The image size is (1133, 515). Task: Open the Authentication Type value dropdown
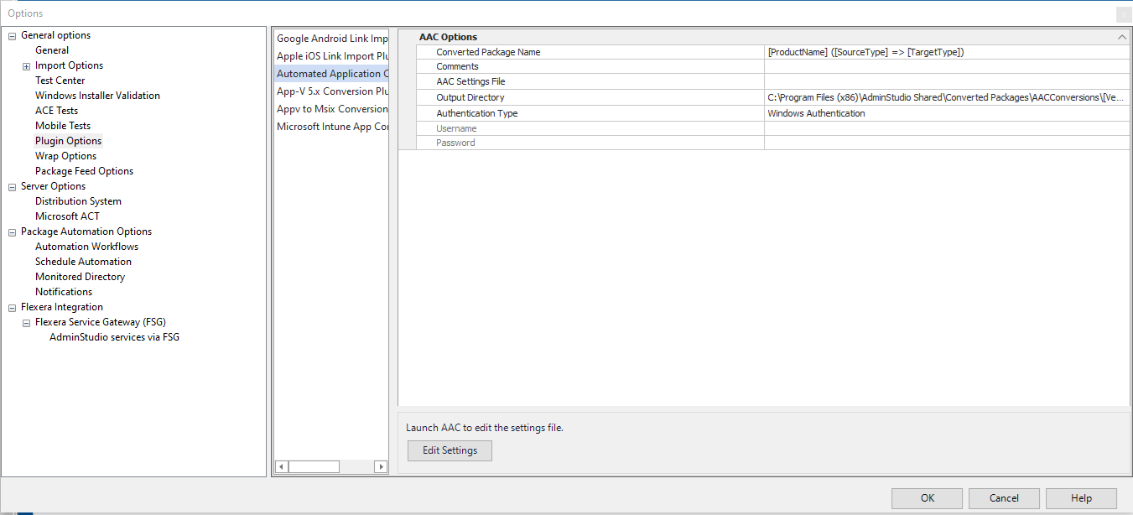[x=946, y=113]
